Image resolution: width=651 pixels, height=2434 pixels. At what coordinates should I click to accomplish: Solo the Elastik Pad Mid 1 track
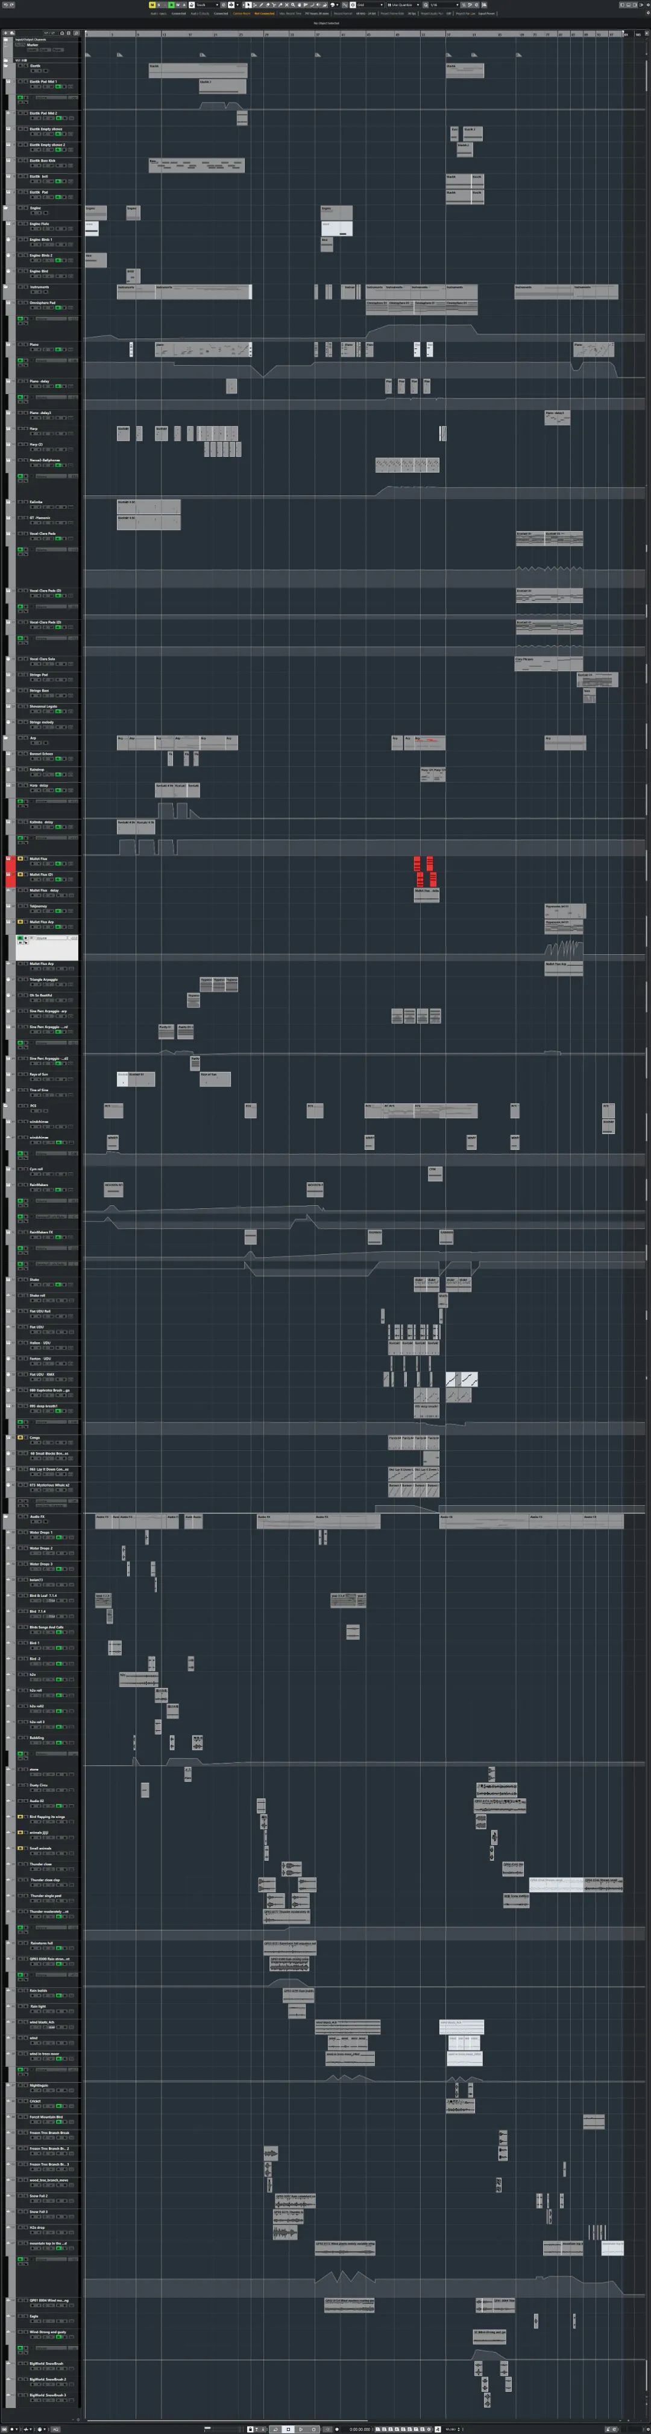coord(25,82)
